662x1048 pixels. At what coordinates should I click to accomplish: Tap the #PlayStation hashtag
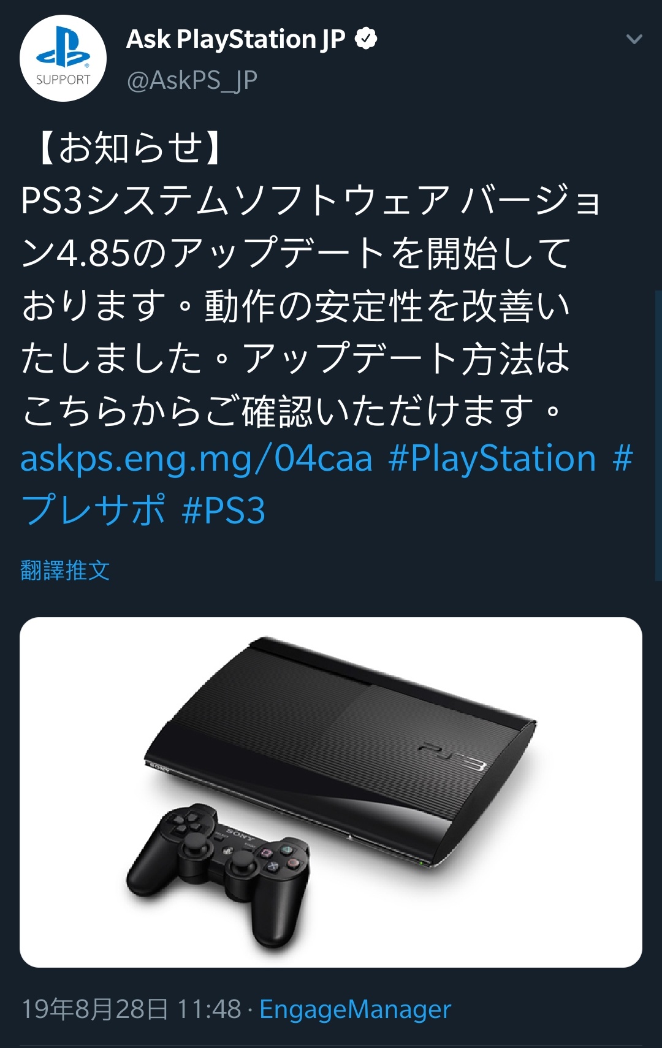[492, 458]
